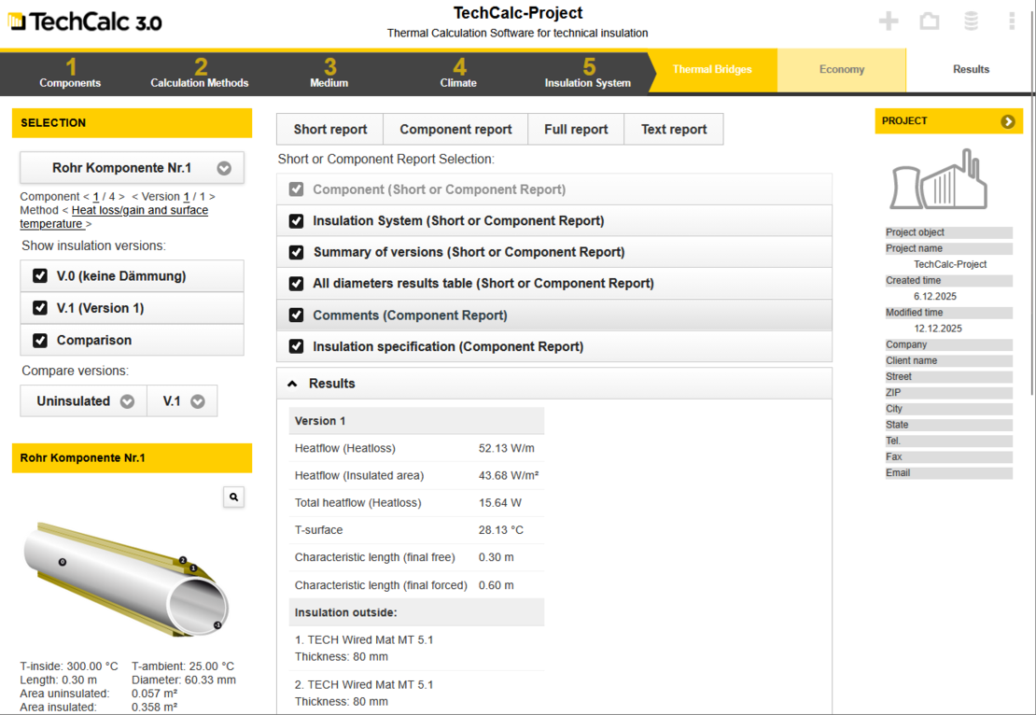Open the V.1 compare dropdown

pos(182,401)
